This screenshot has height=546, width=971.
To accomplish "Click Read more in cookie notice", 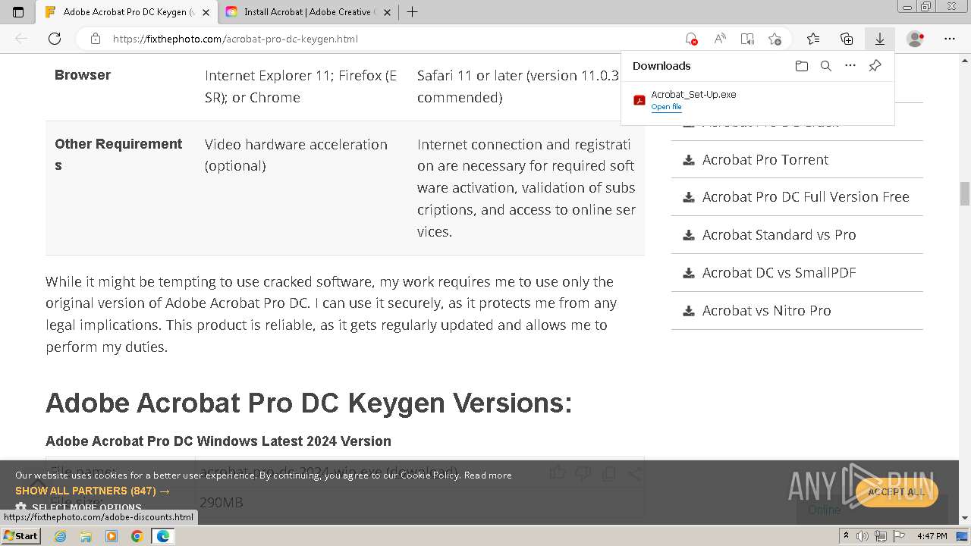I will click(x=488, y=475).
